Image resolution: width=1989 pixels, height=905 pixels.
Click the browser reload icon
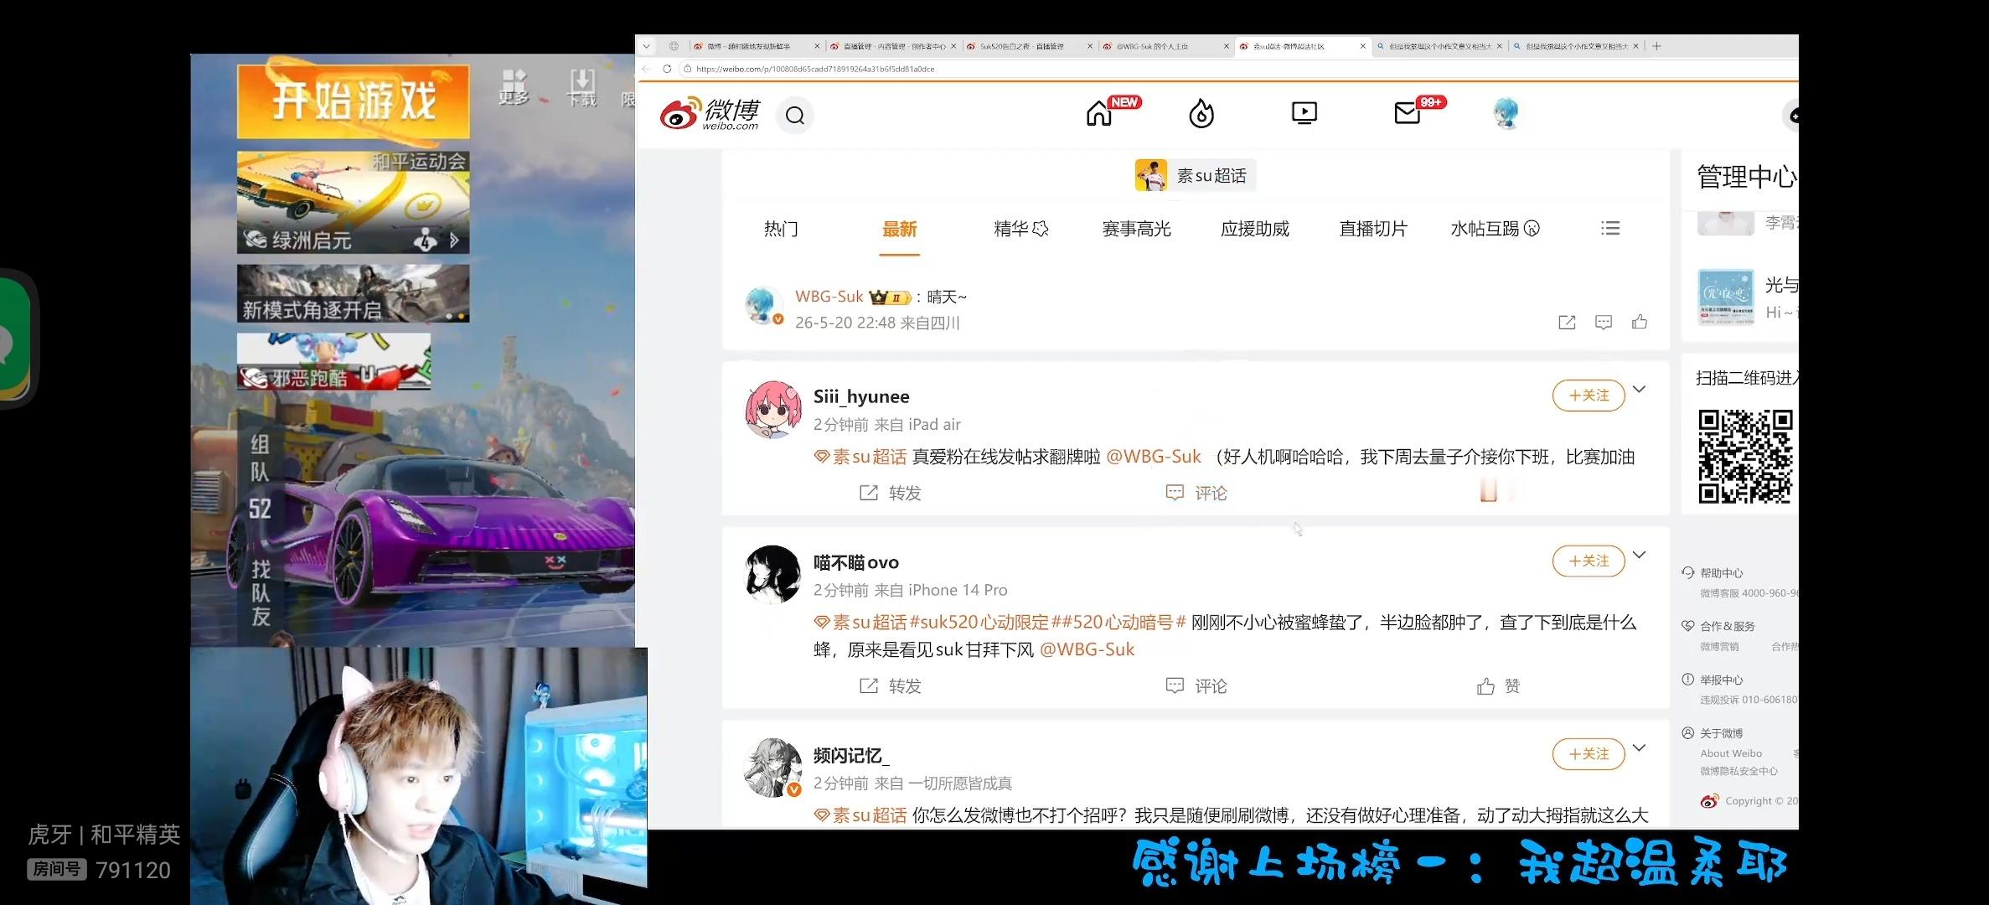click(x=667, y=69)
